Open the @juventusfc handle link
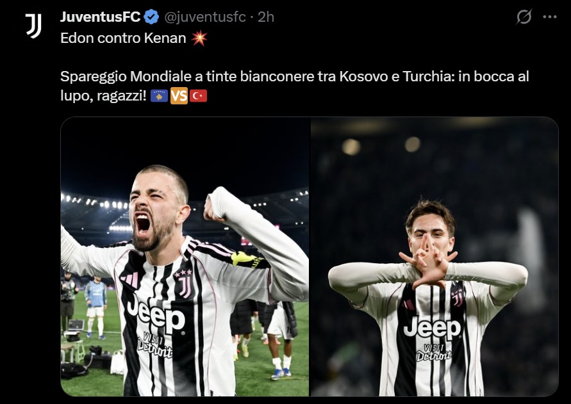571x404 pixels. (205, 17)
